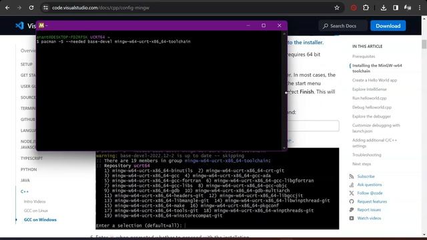Click the Ask questions icon
The image size is (427, 240).
point(352,185)
